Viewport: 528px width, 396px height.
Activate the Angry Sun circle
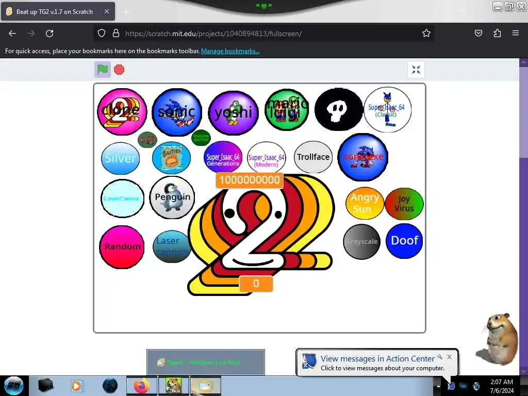(365, 203)
